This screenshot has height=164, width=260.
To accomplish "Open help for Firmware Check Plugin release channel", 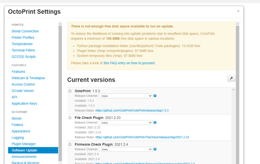I will pyautogui.click(x=155, y=149).
